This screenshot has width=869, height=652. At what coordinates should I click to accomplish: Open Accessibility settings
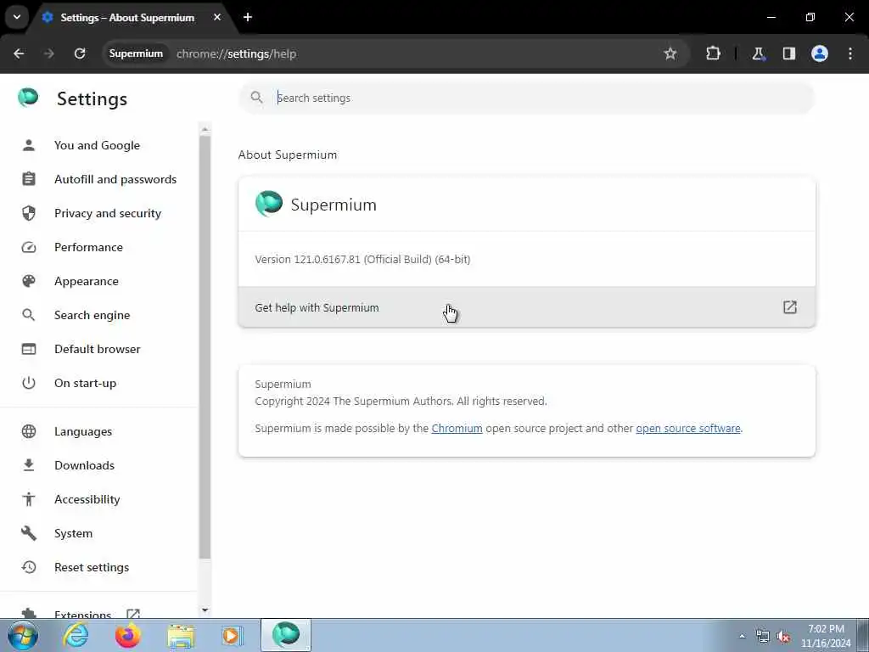[87, 499]
